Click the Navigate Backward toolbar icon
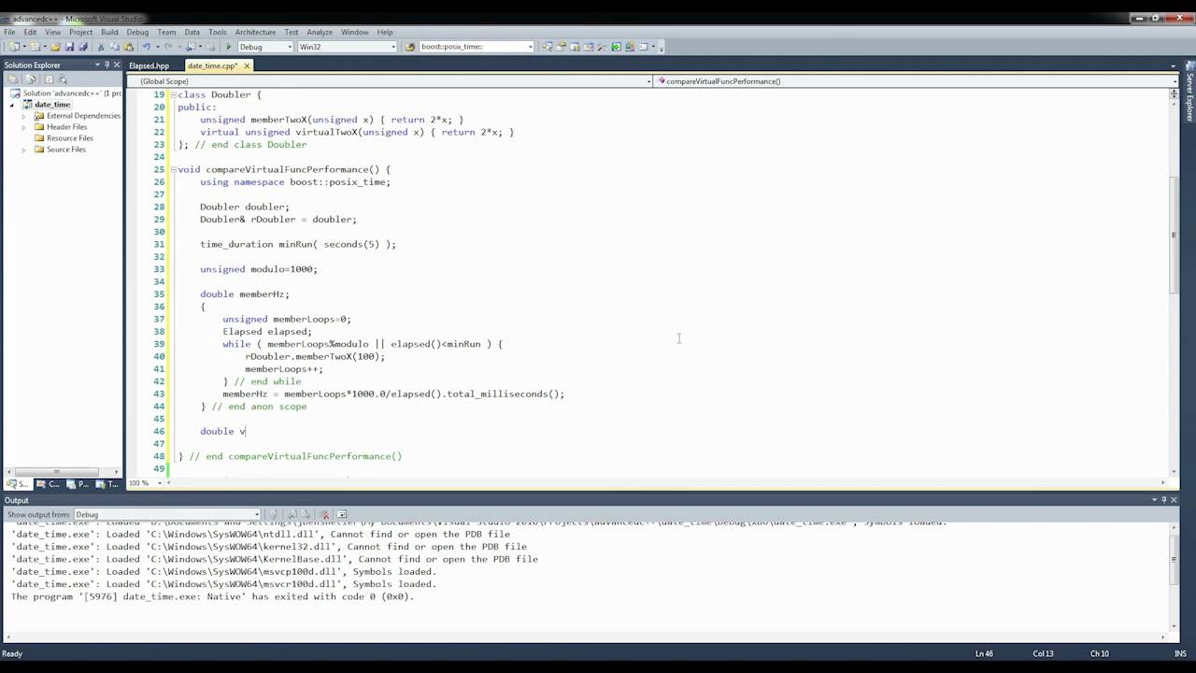The image size is (1196, 673). point(190,47)
